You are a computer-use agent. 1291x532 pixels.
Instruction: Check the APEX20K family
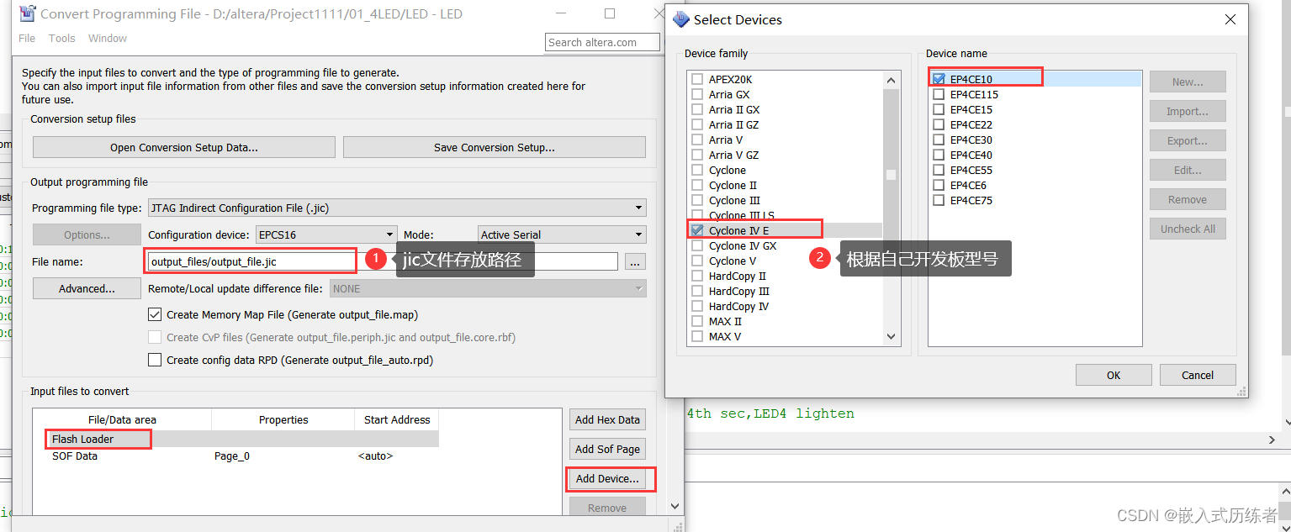[696, 79]
